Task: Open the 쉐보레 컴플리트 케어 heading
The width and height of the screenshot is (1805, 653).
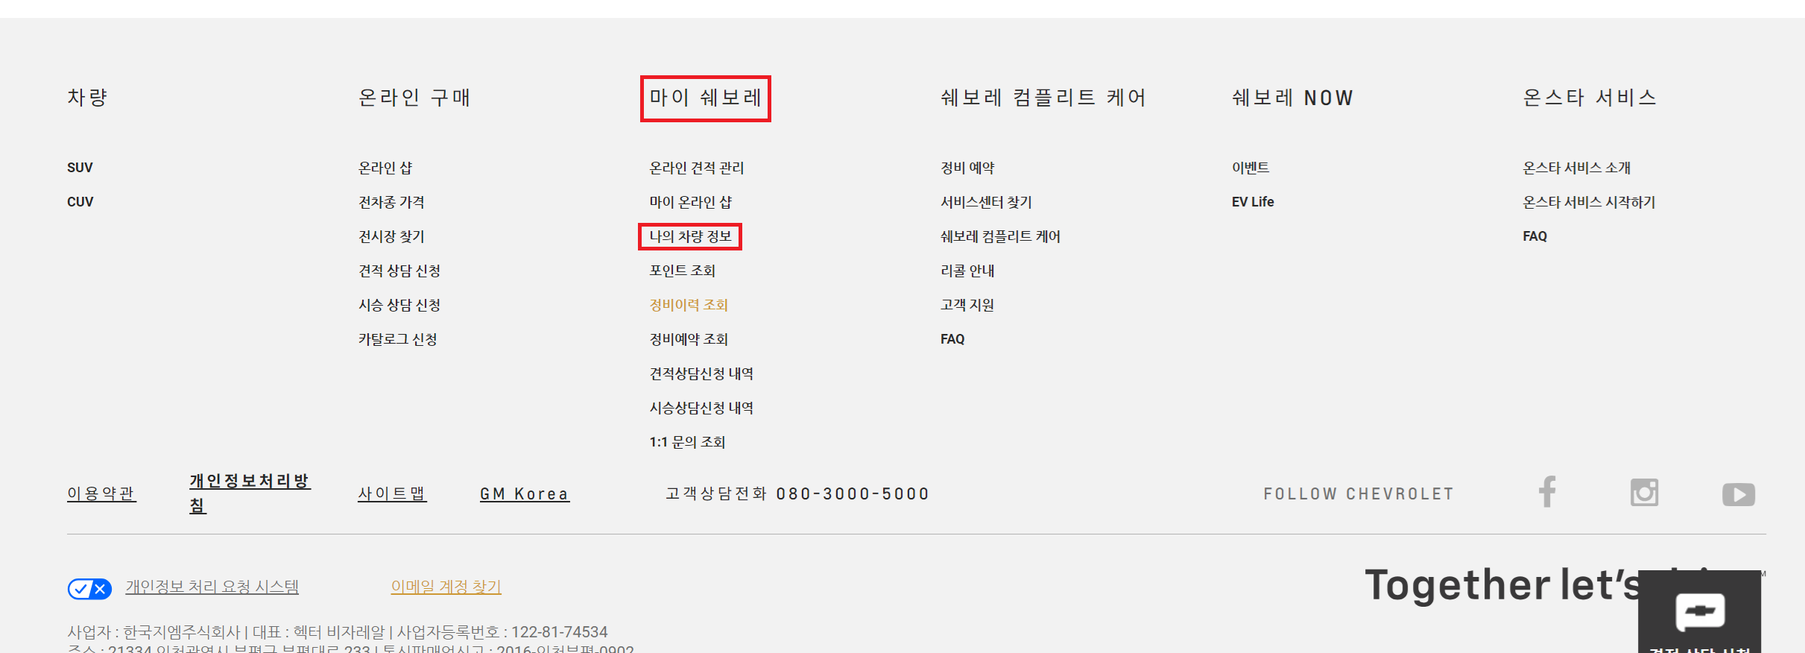Action: (1043, 98)
